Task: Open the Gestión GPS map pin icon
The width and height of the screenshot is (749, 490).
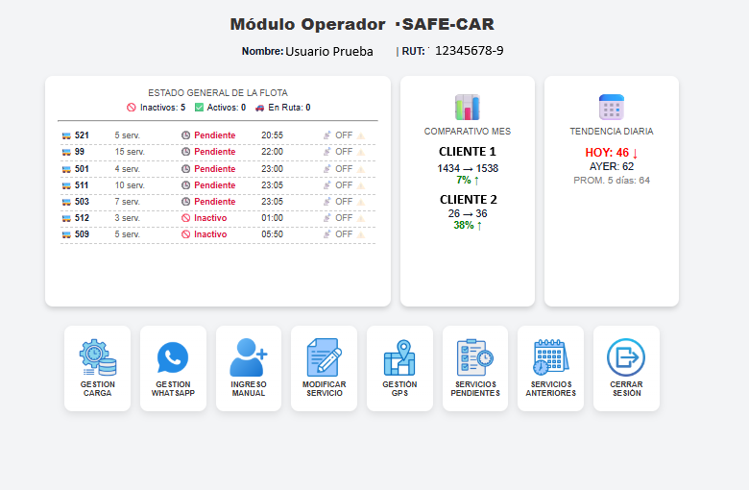Action: [x=399, y=357]
